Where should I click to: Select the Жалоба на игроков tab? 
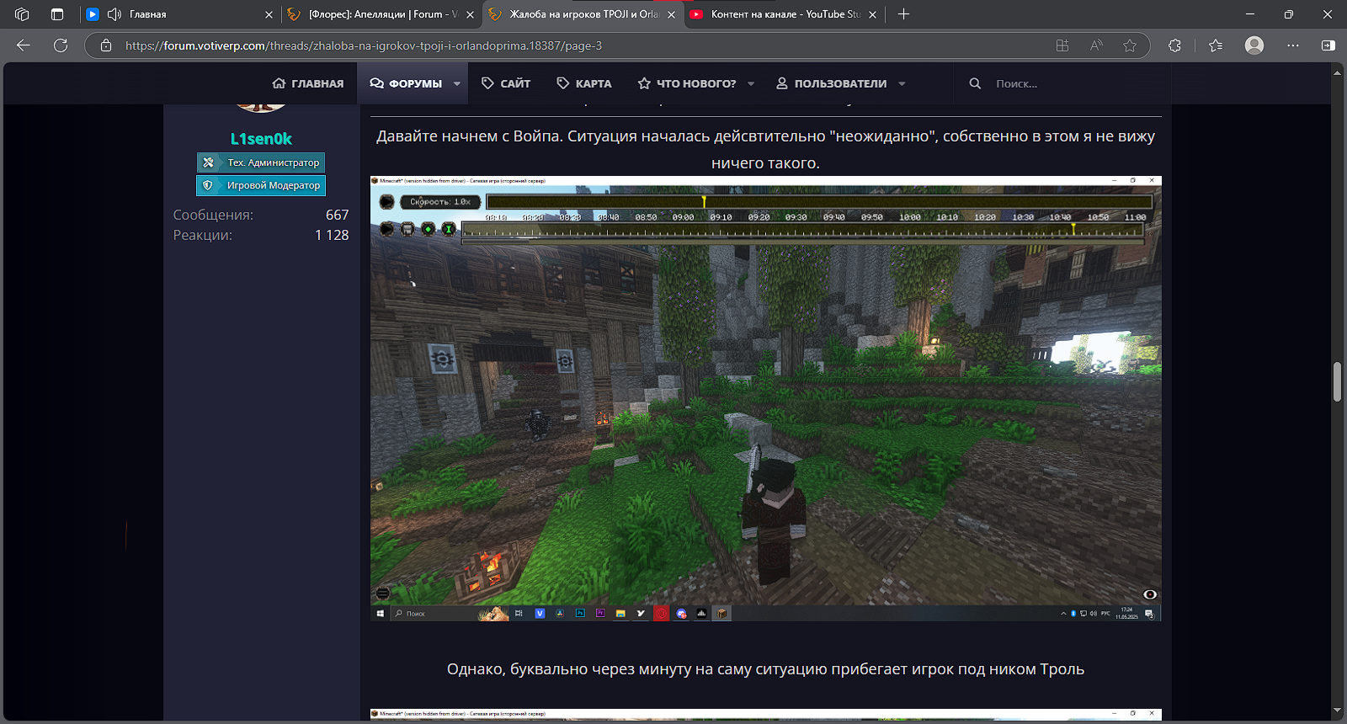pos(583,14)
